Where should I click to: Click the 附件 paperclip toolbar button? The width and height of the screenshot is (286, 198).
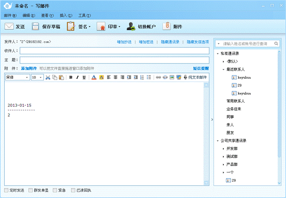pyautogui.click(x=173, y=27)
